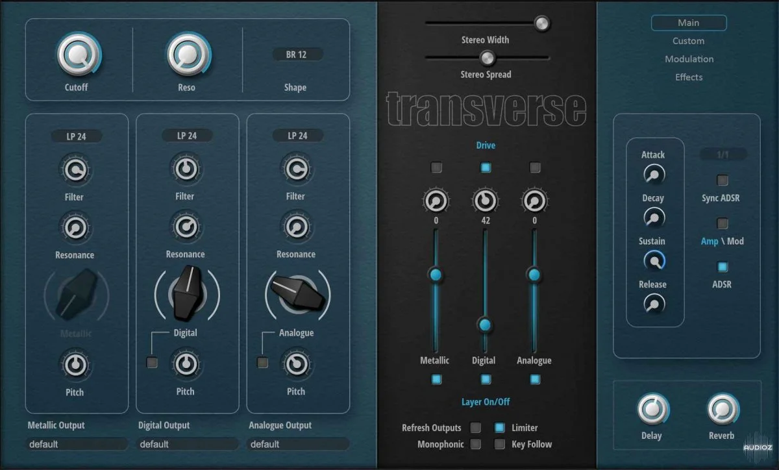Click the Metallic layer Pitch knob

coord(75,365)
